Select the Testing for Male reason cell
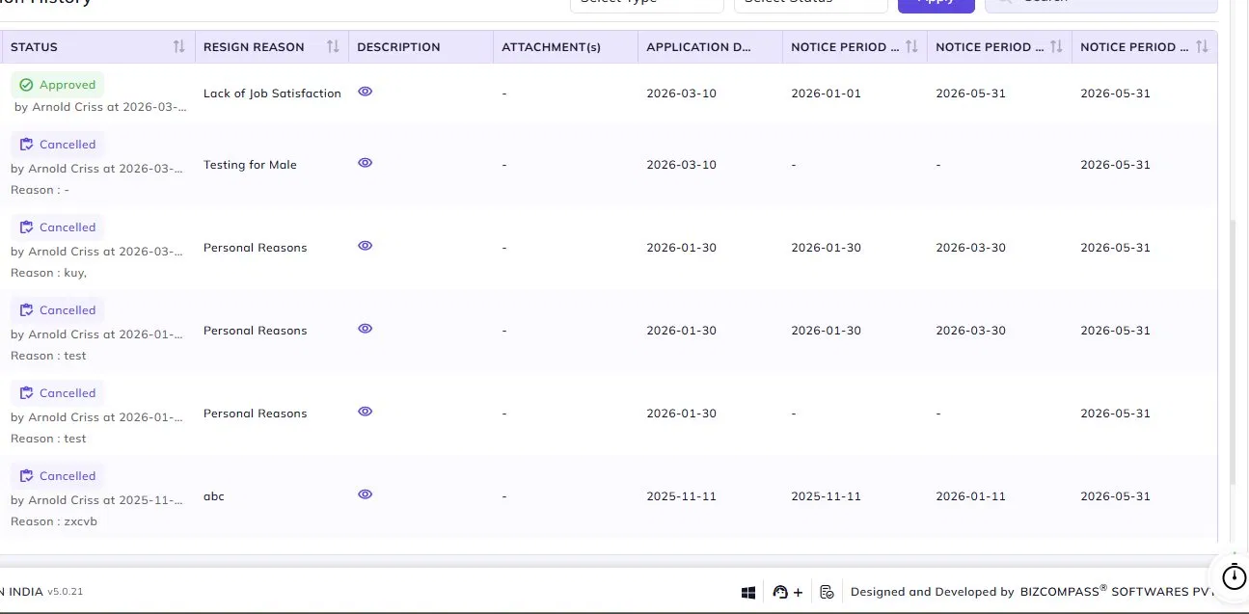The image size is (1249, 614). [250, 165]
